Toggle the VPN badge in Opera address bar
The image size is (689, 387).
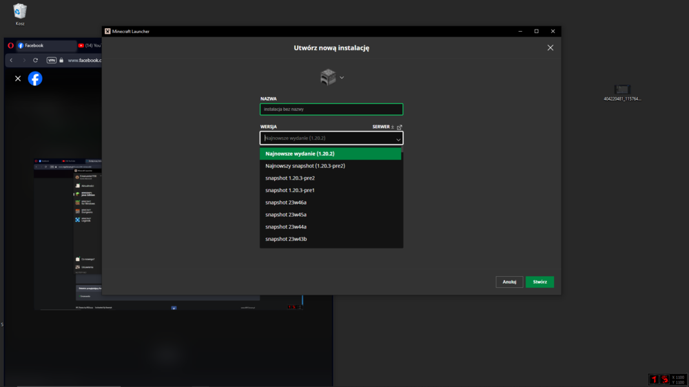click(x=52, y=60)
